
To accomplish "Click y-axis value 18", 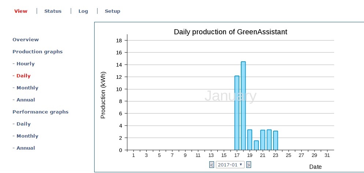I will pyautogui.click(x=119, y=41).
